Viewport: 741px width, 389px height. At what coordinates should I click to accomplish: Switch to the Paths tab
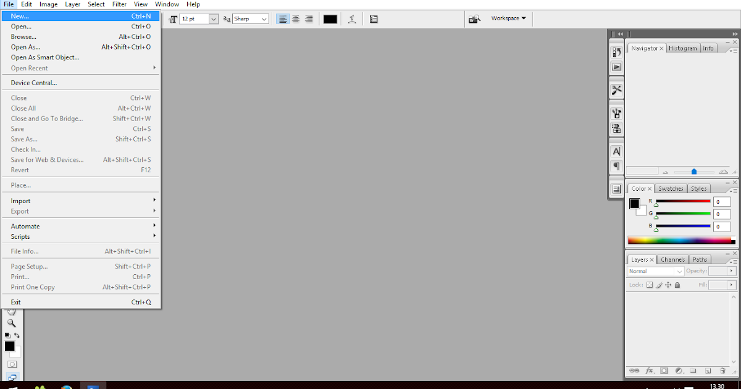[700, 259]
